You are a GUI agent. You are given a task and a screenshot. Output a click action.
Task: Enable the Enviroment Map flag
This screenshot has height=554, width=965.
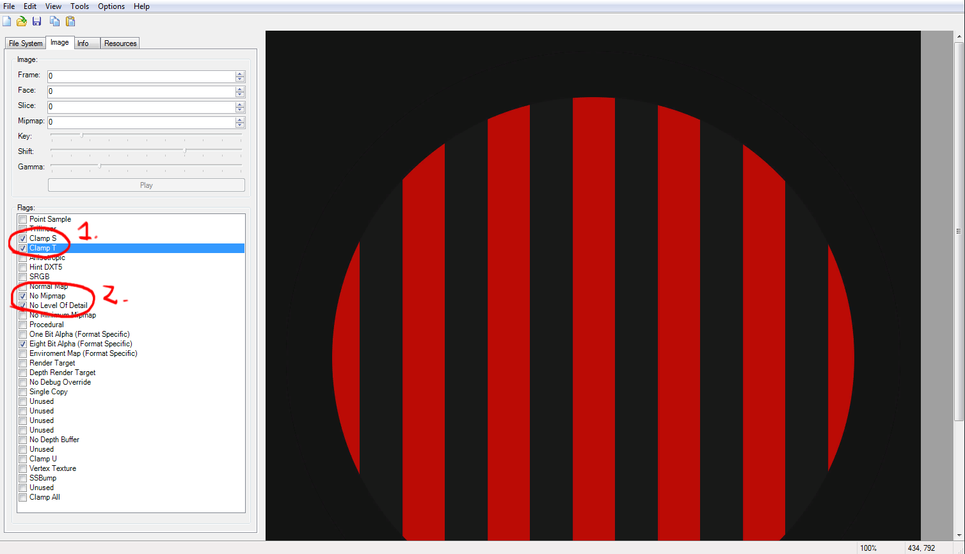23,353
